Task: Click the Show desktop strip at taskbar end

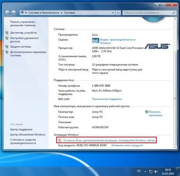Action: click(x=178, y=171)
